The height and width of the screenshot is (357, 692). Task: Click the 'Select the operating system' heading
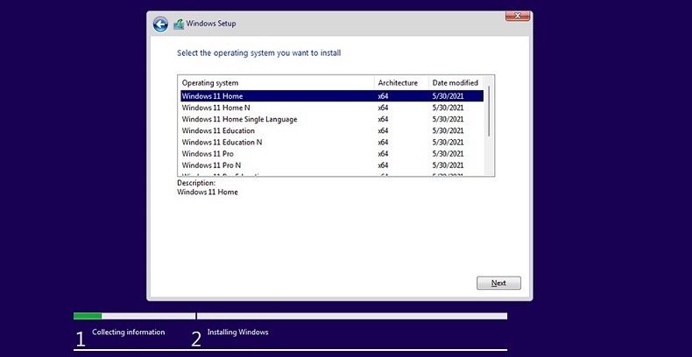click(x=259, y=53)
